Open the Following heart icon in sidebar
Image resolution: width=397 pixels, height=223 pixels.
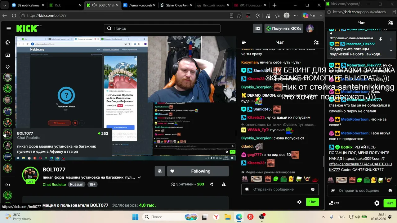point(8,67)
